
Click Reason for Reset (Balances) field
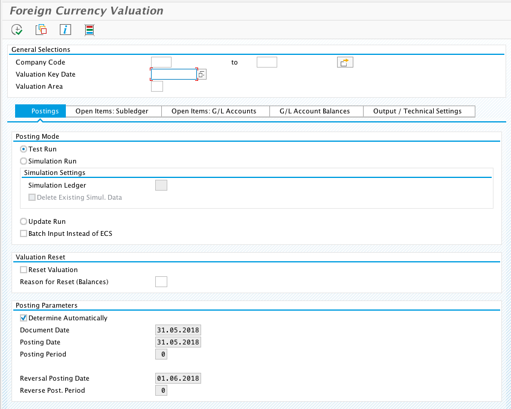point(161,282)
